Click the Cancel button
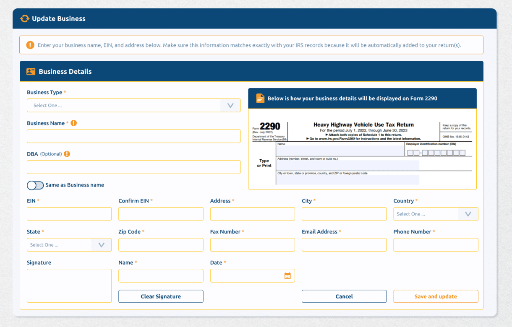The height and width of the screenshot is (327, 512). 344,296
